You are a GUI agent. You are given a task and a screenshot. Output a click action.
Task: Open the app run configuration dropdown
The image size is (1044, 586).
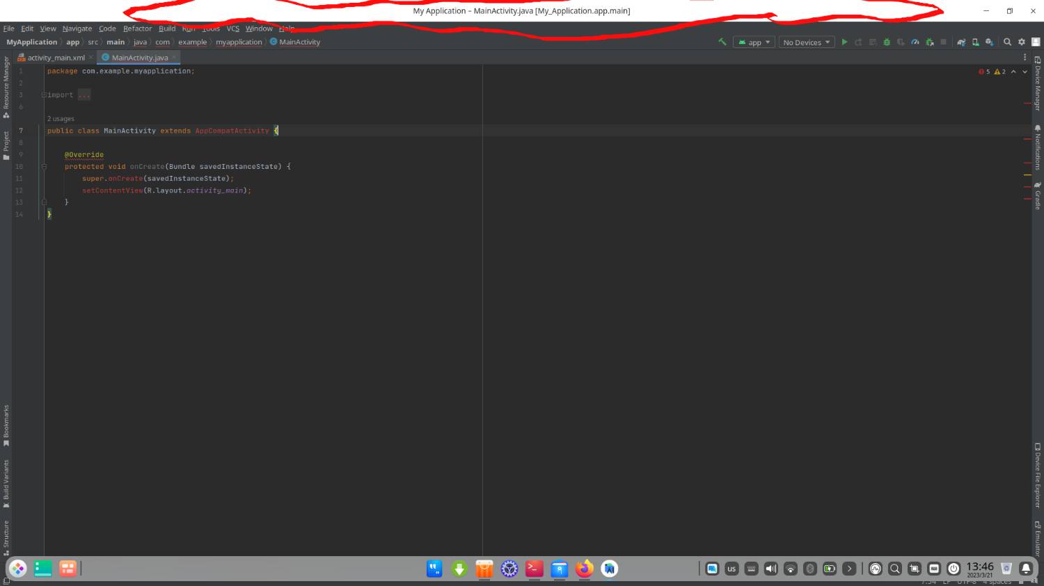tap(754, 42)
